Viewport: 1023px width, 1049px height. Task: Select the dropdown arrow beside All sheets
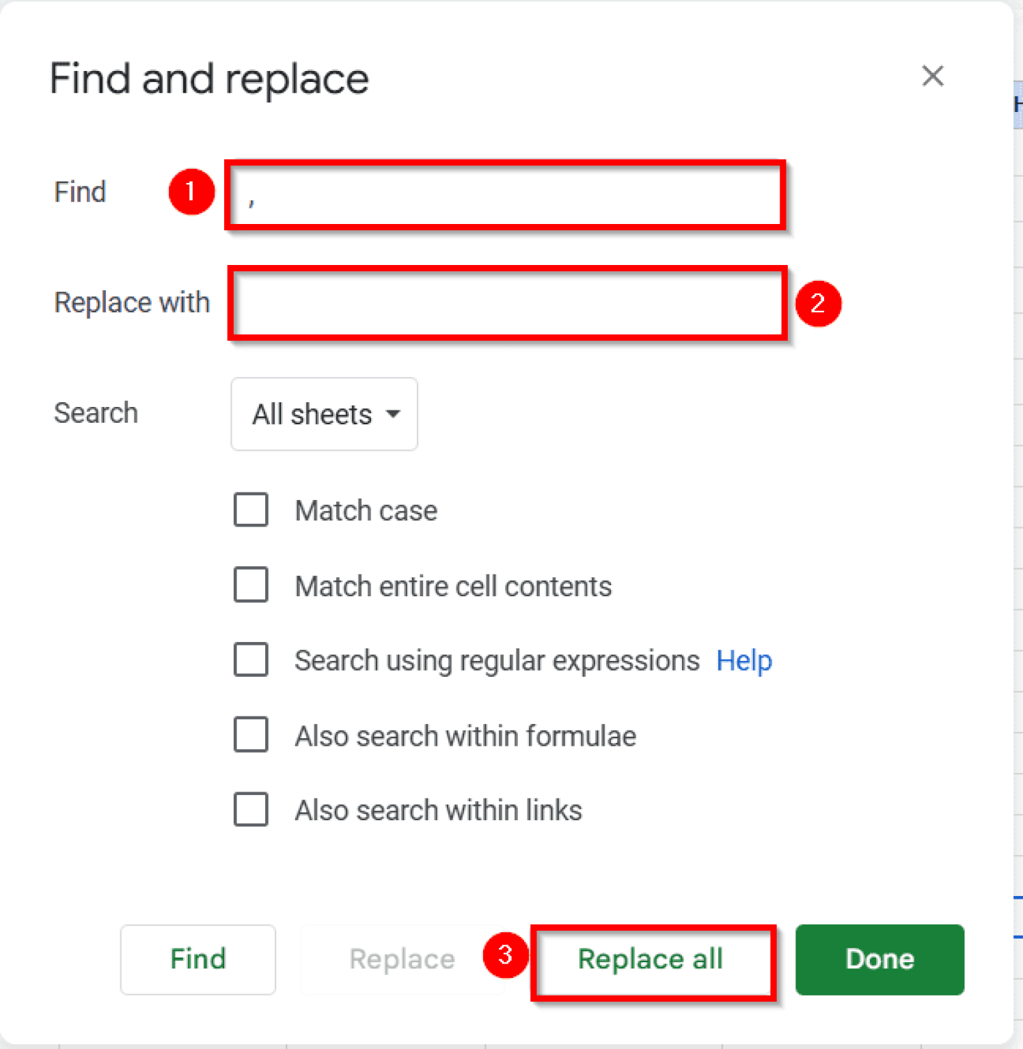click(x=394, y=414)
